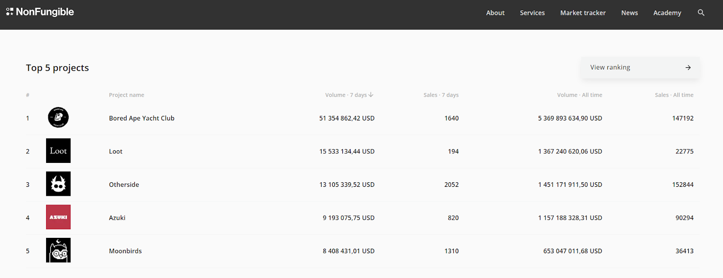Sort by Sales All time column
Viewport: 723px width, 278px height.
[x=674, y=95]
